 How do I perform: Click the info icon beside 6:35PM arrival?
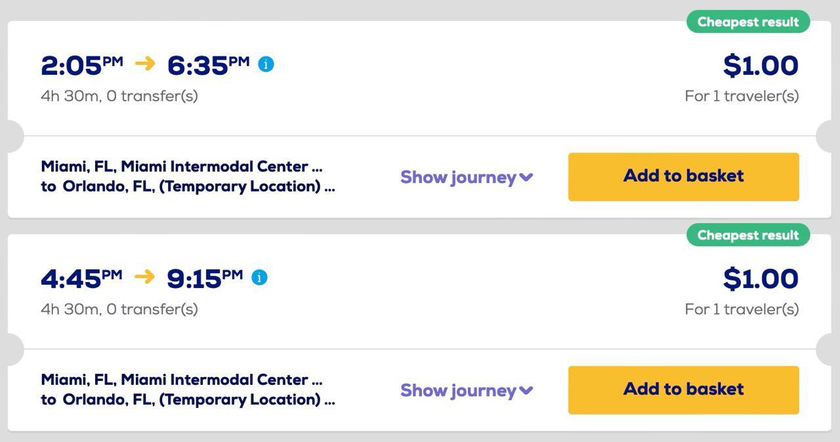(266, 64)
